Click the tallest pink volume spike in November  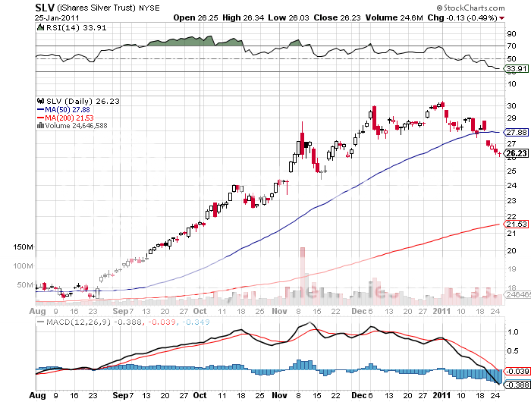(x=303, y=276)
